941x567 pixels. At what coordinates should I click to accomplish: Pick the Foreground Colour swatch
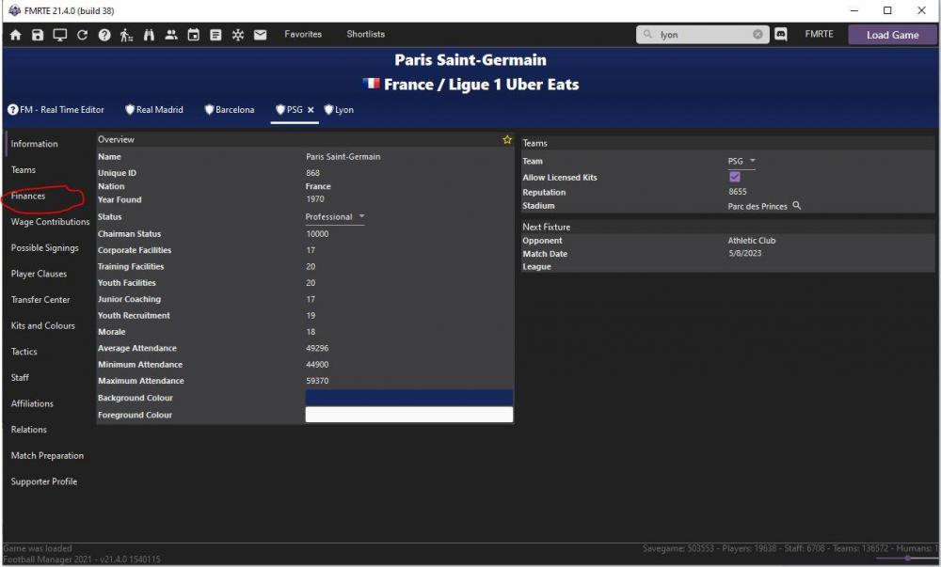(409, 415)
